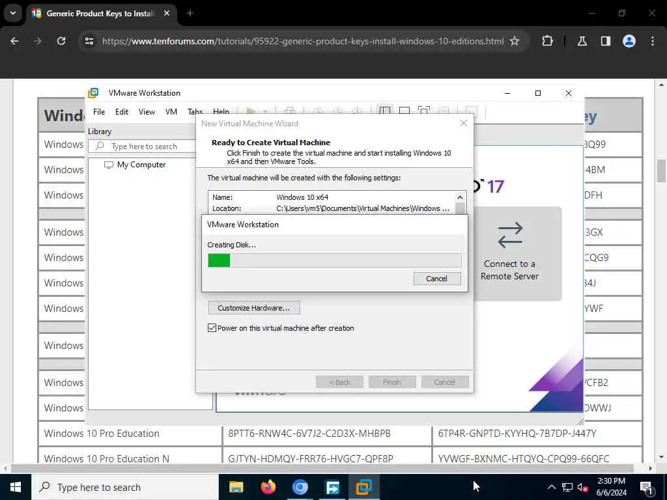This screenshot has height=500, width=667.
Task: Click the page vertical scrollbar thumb
Action: (x=662, y=171)
